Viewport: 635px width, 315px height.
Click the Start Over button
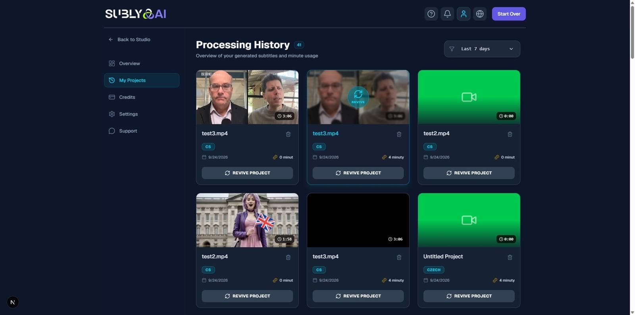[509, 14]
